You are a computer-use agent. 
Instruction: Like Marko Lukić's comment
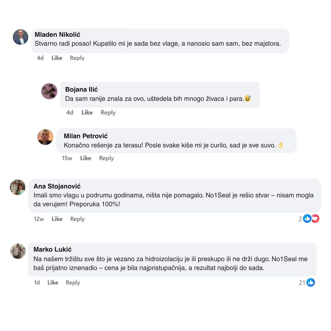point(53,283)
